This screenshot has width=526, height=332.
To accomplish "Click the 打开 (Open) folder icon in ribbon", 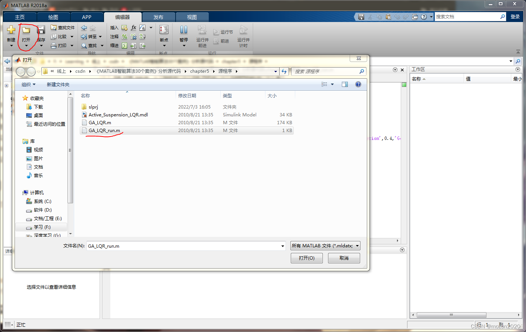I will tap(26, 30).
